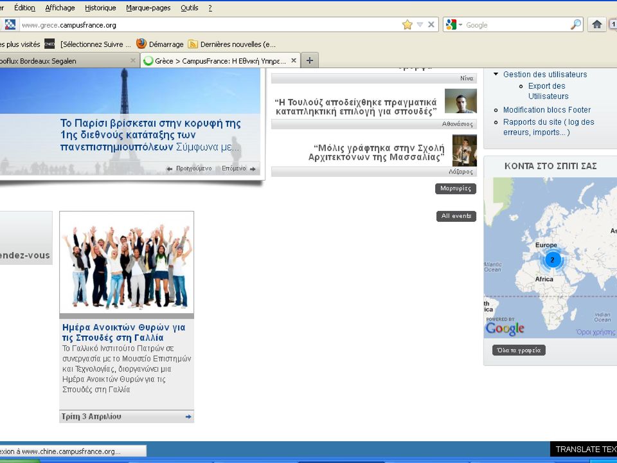Open URL history dropdown arrow
The width and height of the screenshot is (617, 463).
point(420,25)
